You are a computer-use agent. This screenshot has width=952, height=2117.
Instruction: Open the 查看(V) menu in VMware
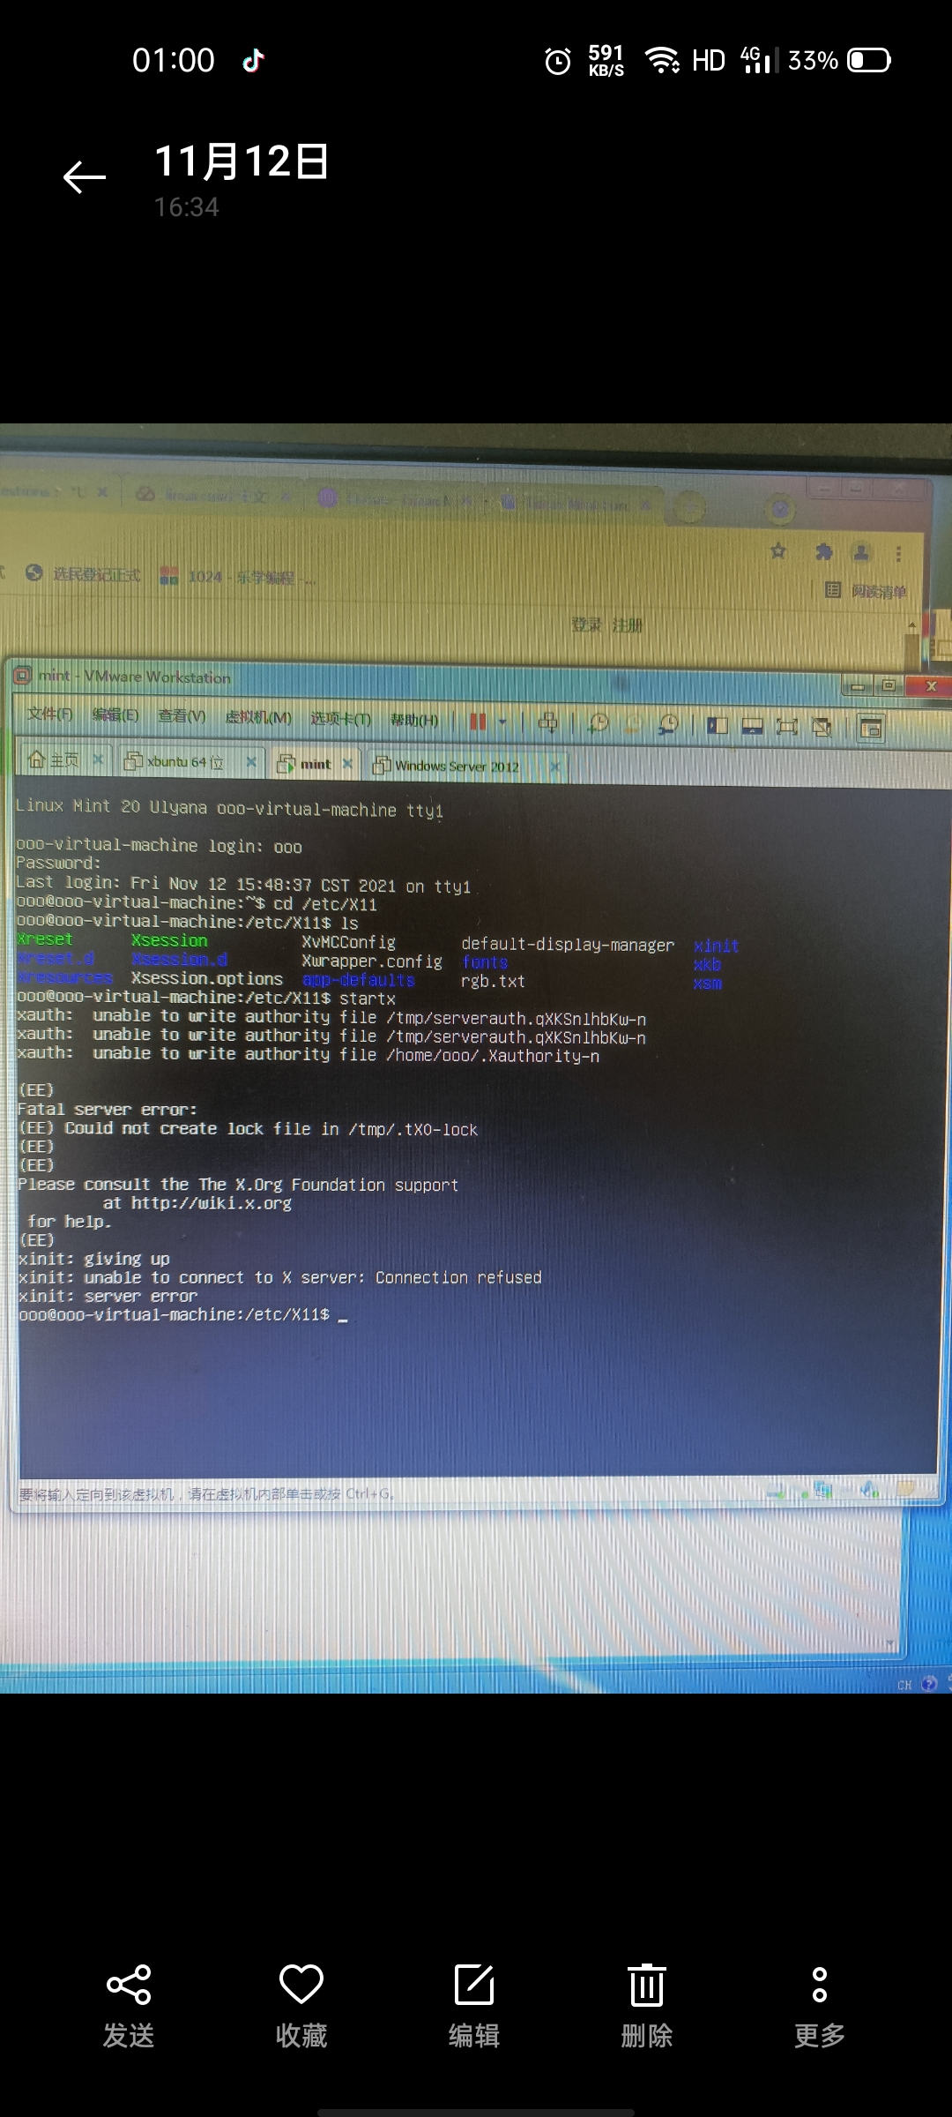pos(182,716)
